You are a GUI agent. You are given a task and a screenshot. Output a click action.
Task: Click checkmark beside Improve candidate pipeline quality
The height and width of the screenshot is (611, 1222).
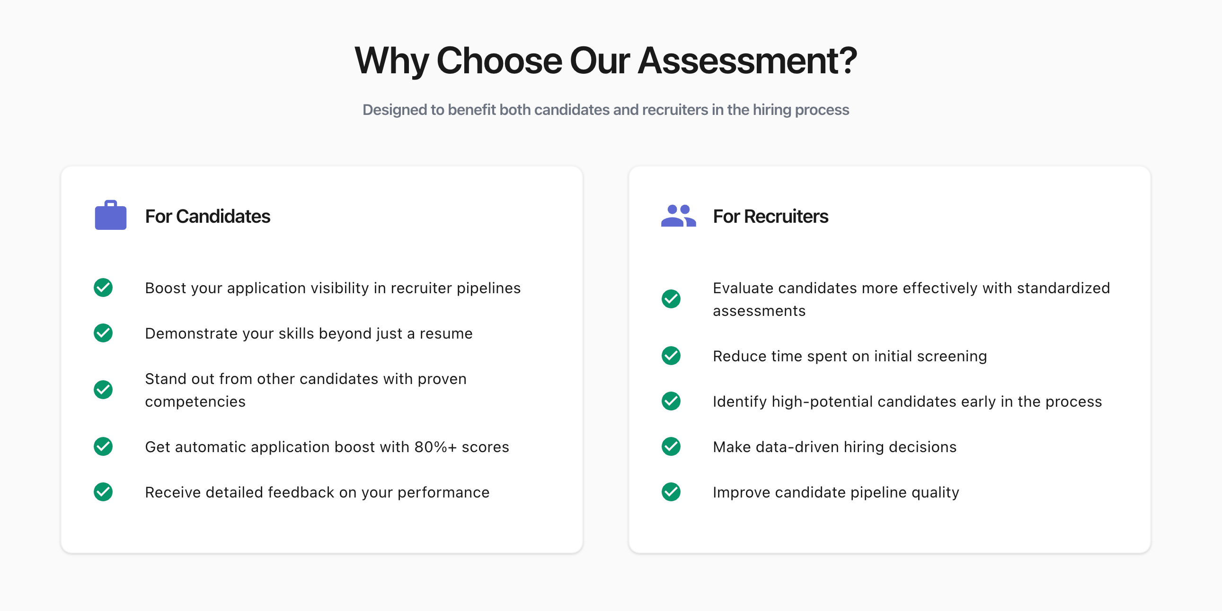coord(671,492)
